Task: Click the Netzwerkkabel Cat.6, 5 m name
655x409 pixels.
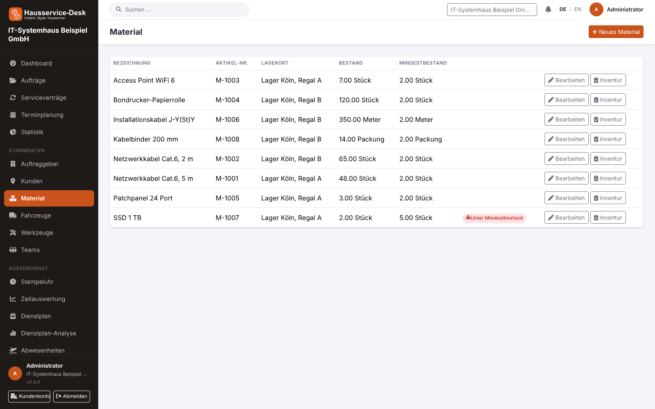Action: click(153, 178)
